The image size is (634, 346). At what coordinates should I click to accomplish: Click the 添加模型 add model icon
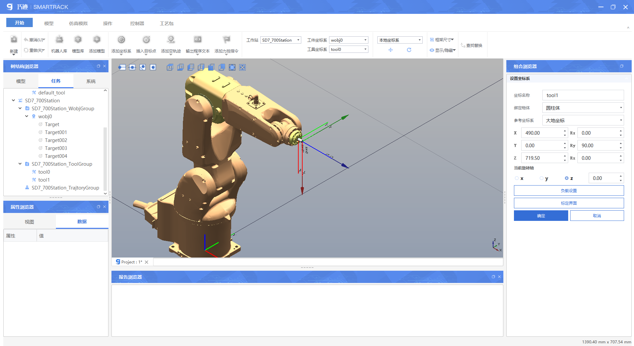point(97,40)
